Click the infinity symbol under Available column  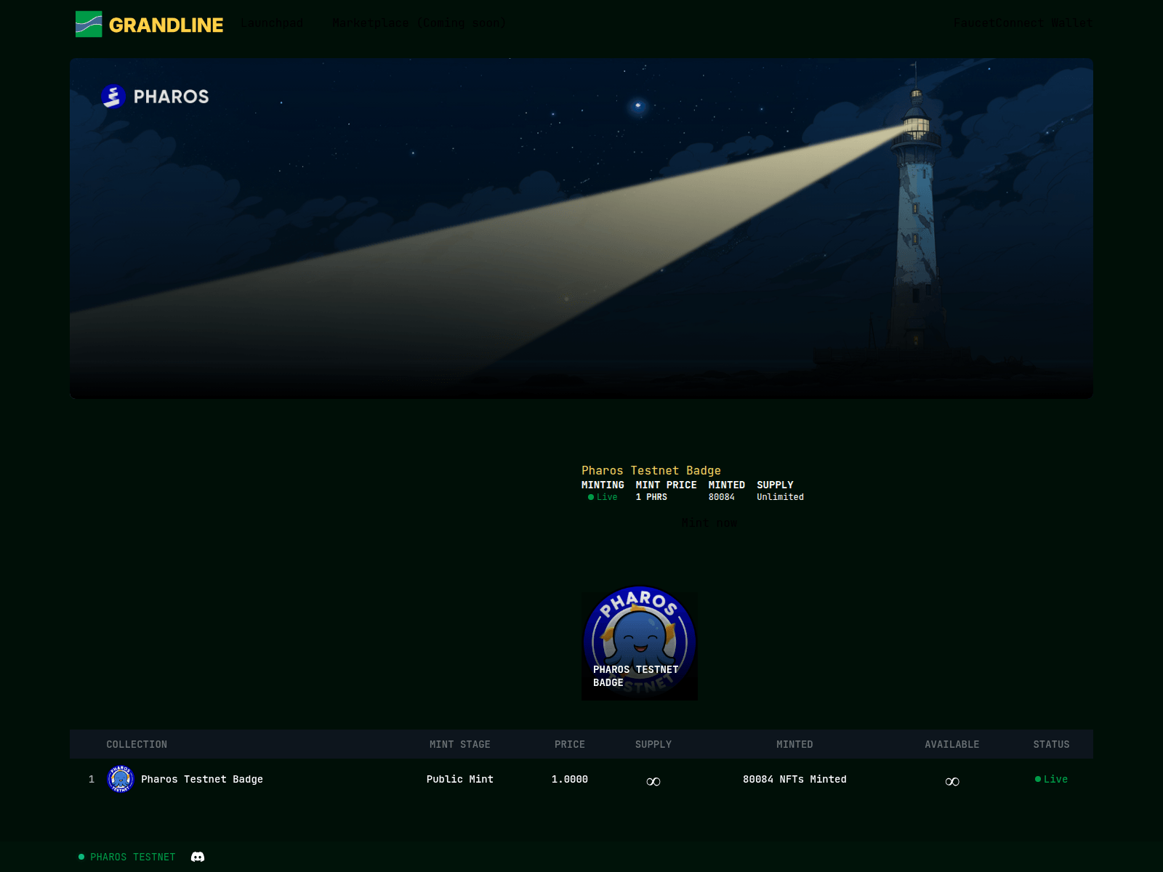951,781
